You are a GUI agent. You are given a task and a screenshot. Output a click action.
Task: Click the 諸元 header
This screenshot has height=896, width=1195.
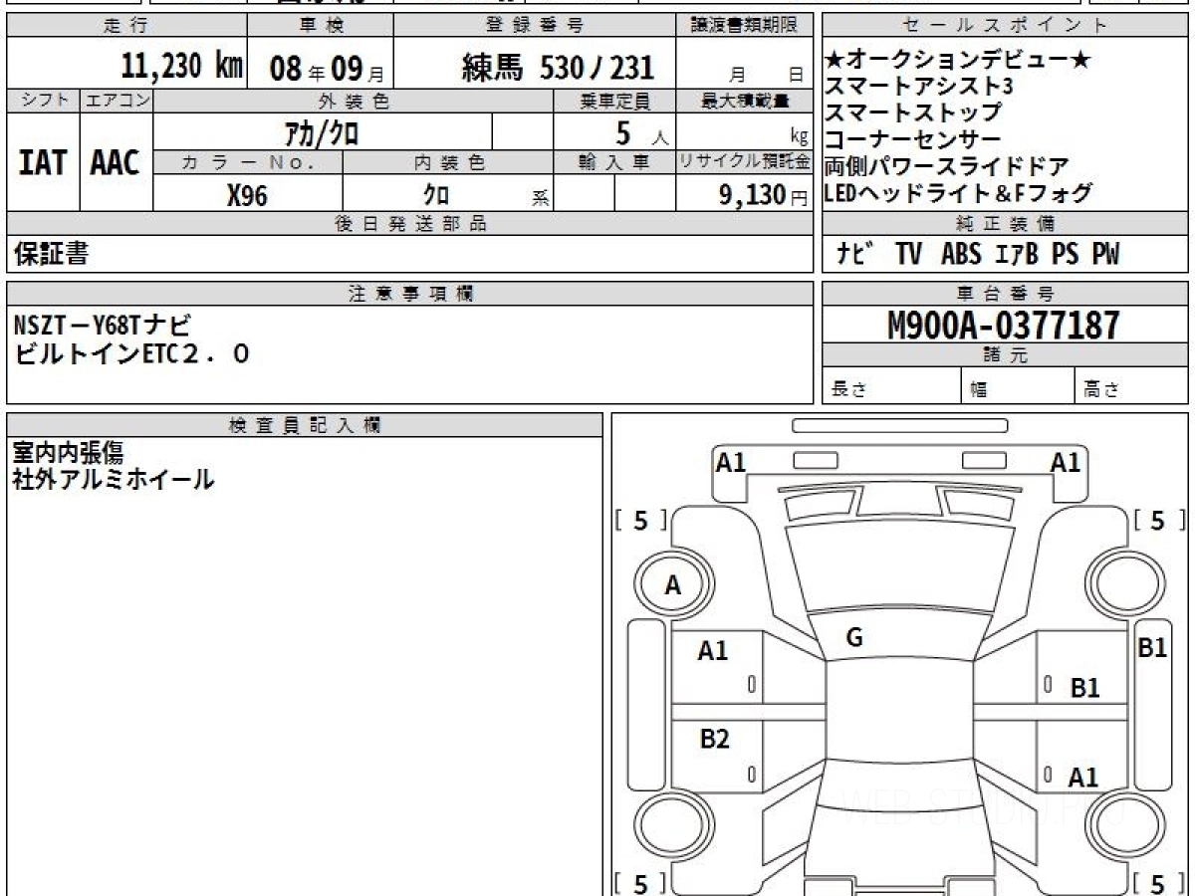click(x=1006, y=355)
